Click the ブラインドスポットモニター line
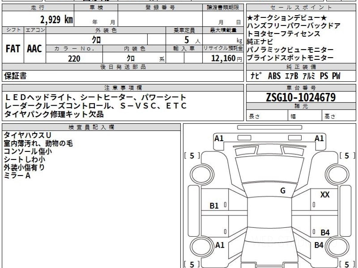 click(290, 58)
